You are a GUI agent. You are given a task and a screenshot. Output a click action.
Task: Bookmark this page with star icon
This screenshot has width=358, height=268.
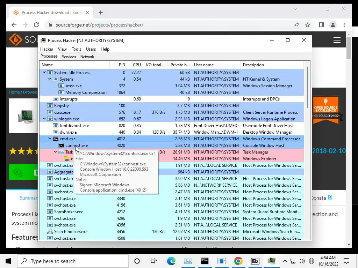click(308, 25)
